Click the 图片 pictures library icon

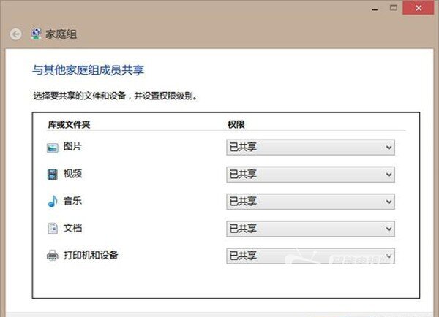pos(53,148)
